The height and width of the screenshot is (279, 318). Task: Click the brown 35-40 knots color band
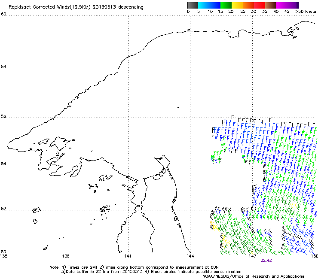click(271, 5)
